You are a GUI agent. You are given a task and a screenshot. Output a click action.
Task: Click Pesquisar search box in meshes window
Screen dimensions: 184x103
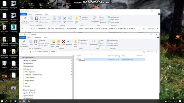(152, 52)
